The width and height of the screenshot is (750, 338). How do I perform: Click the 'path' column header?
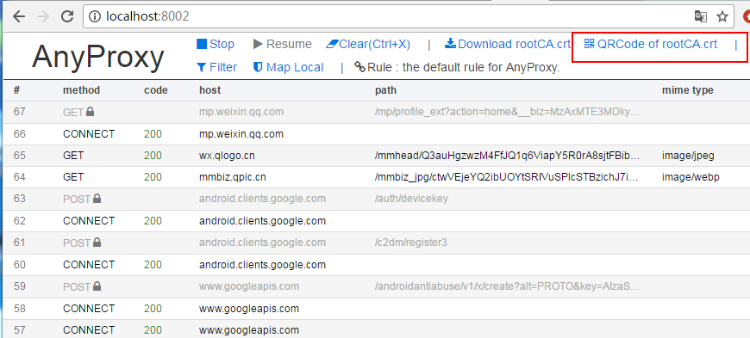385,90
